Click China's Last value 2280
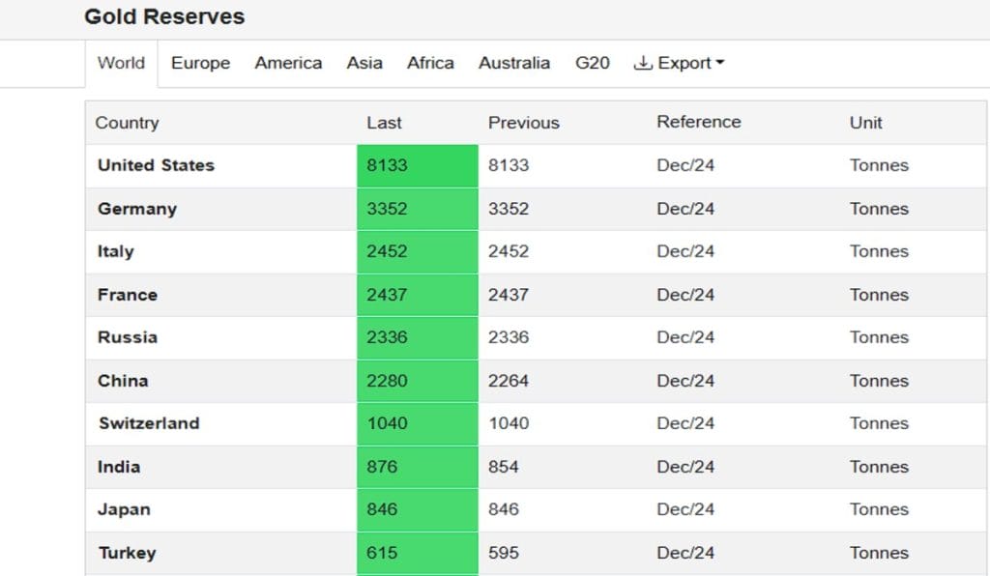Viewport: 990px width, 576px height. (387, 381)
